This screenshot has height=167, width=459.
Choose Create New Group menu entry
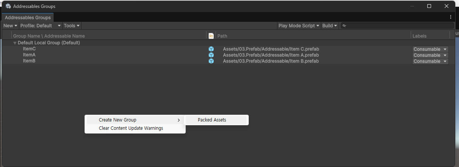135,120
